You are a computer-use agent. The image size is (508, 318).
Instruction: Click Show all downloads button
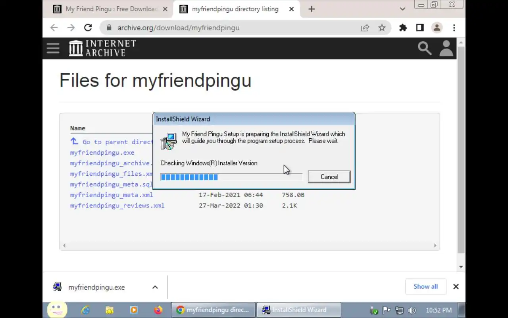[x=425, y=287]
